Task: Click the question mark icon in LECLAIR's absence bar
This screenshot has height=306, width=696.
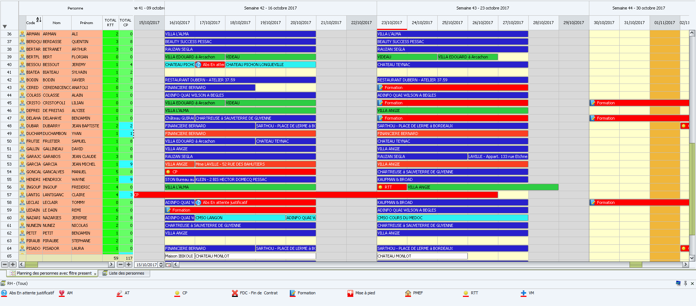Action: (x=198, y=202)
